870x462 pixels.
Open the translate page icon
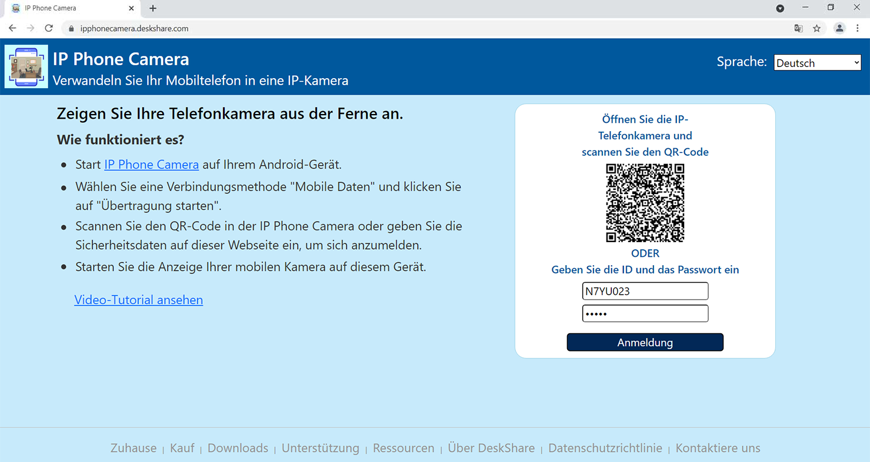(798, 28)
